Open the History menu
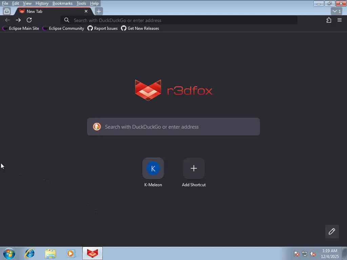The image size is (347, 260). pyautogui.click(x=42, y=3)
